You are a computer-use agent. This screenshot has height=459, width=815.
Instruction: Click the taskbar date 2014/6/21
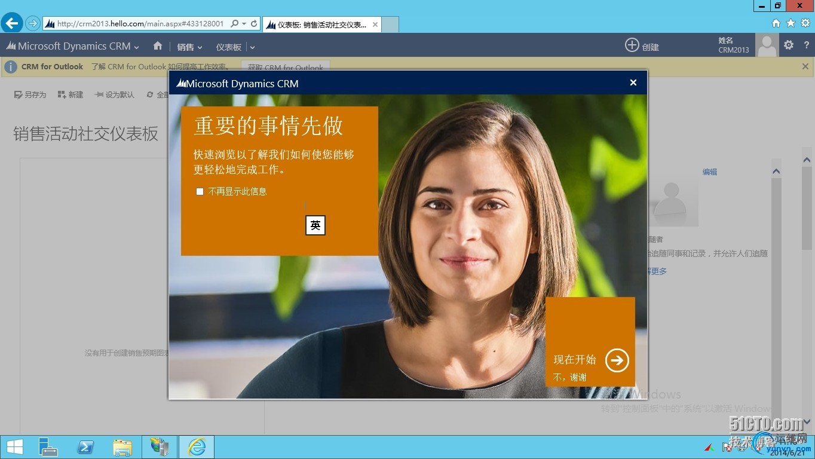tap(788, 453)
